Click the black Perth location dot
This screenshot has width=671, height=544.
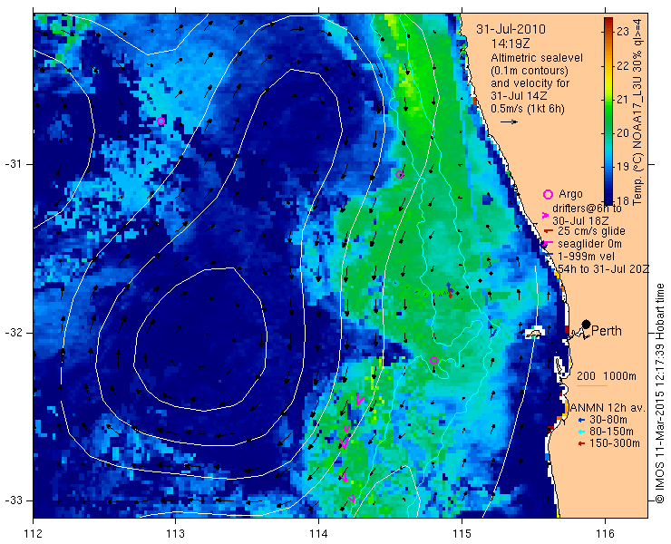coord(587,325)
